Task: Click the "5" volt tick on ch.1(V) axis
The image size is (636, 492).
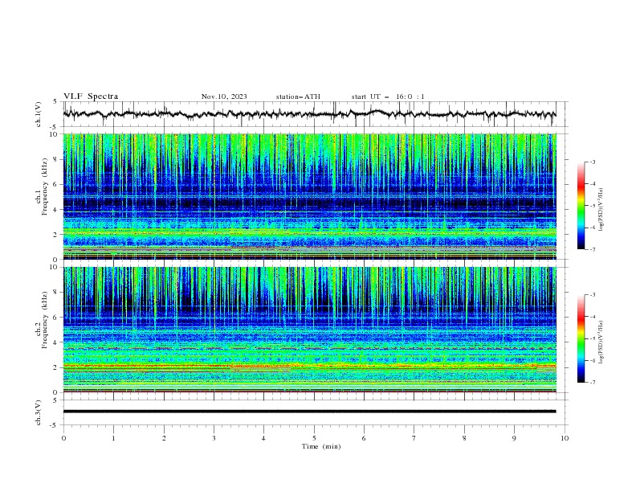Action: [x=55, y=101]
